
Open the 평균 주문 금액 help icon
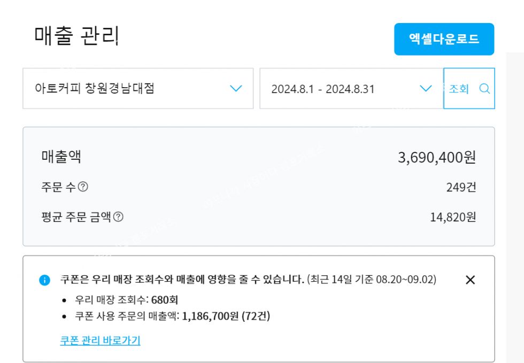[118, 217]
